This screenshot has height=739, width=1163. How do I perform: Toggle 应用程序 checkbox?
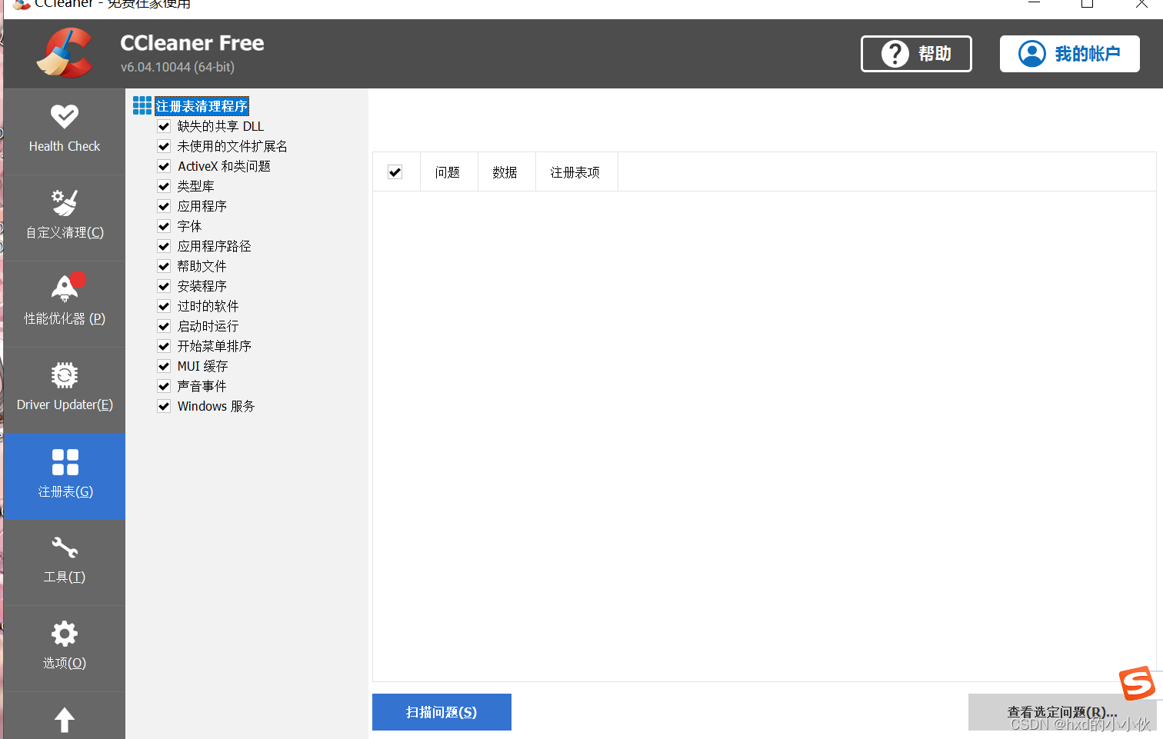(164, 206)
